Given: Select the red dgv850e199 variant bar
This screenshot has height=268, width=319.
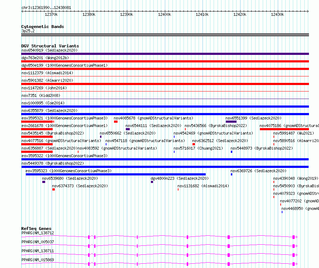Looking at the screenshot, I should tap(165, 69).
